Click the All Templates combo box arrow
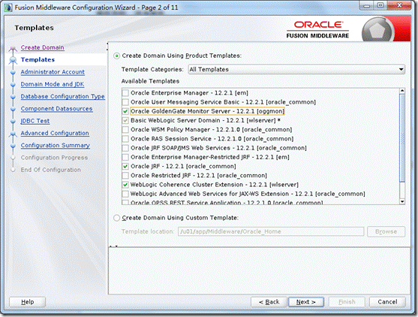This screenshot has width=418, height=317. coord(401,69)
